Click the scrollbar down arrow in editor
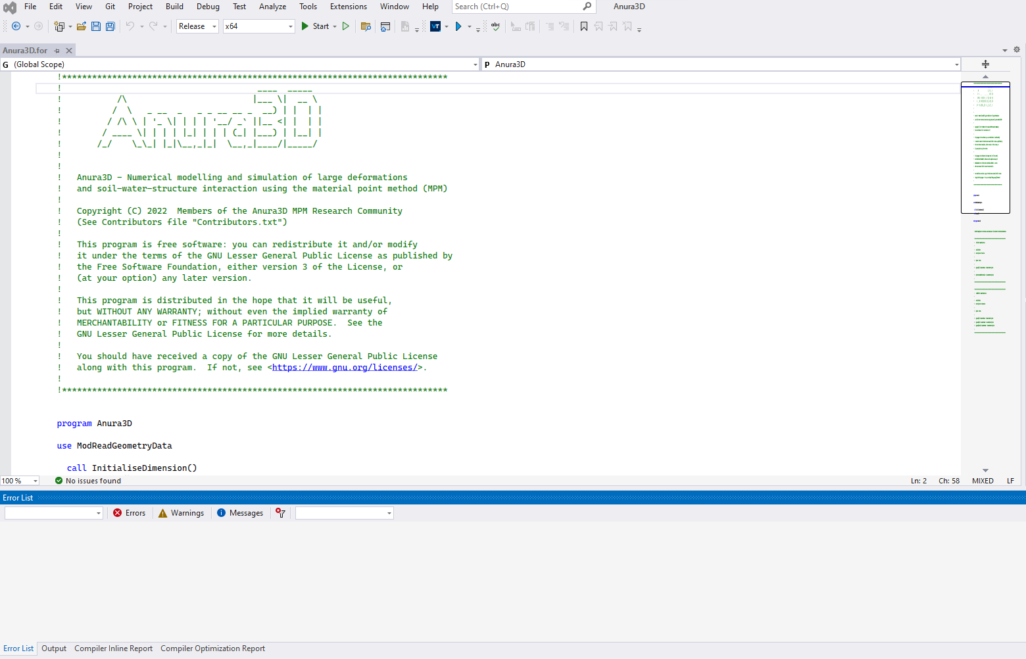This screenshot has width=1026, height=659. click(985, 470)
